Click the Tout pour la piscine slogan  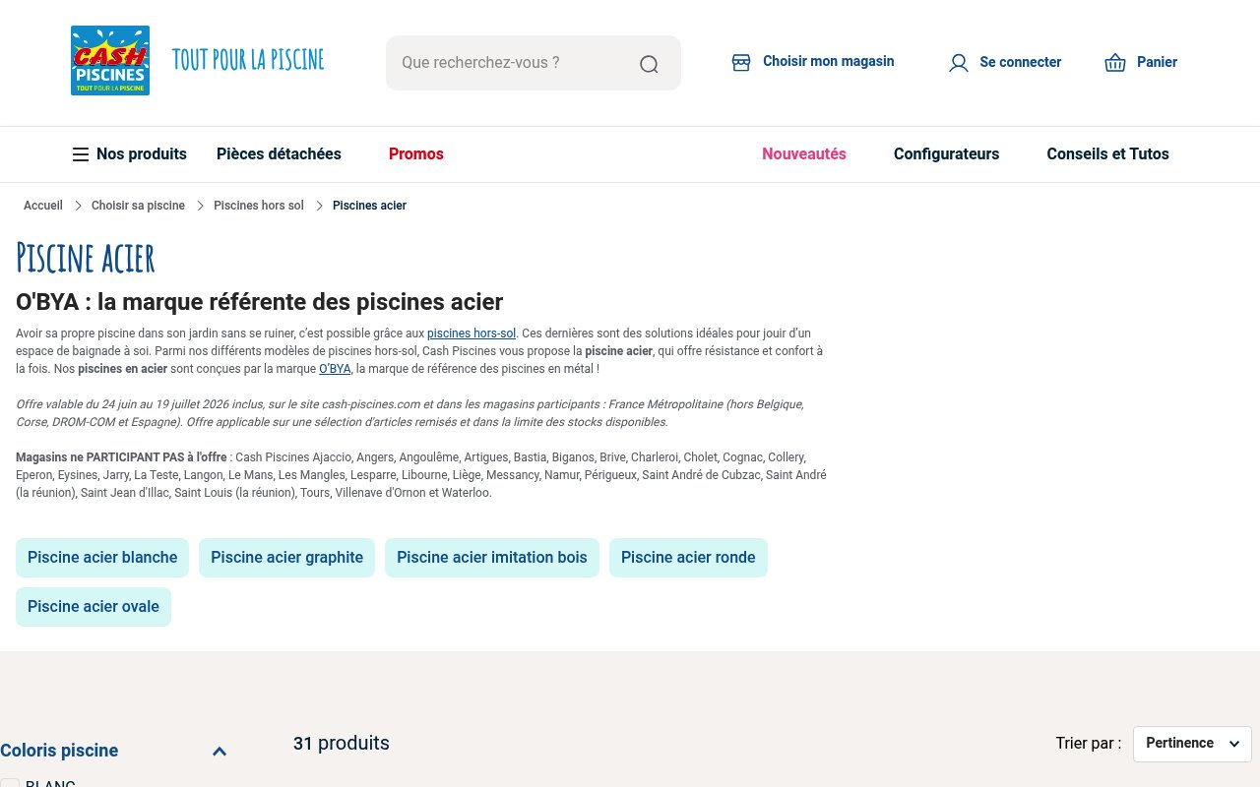[248, 60]
